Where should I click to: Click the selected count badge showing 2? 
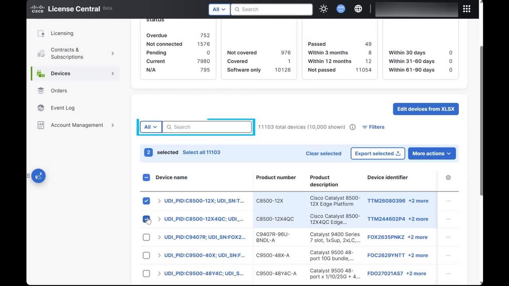click(x=148, y=152)
